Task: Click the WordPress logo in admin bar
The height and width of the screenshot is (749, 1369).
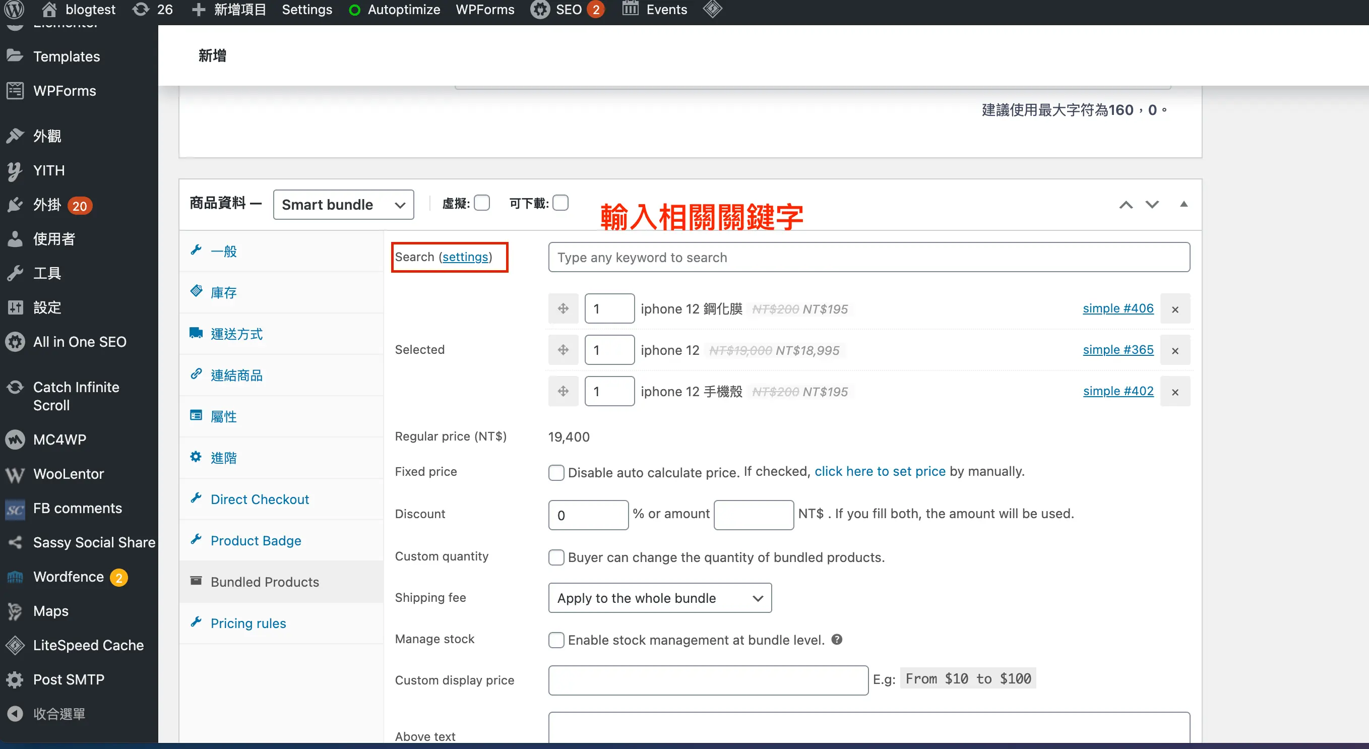Action: pyautogui.click(x=14, y=9)
